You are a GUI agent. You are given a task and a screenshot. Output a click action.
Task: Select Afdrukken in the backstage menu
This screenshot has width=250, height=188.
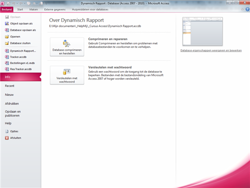point(21,104)
